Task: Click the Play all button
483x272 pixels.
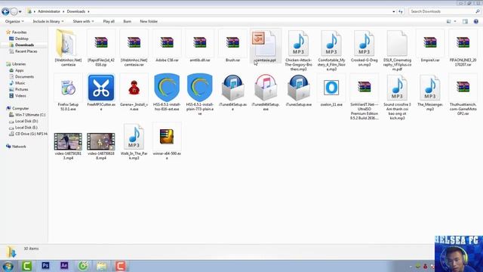Action: (109, 21)
